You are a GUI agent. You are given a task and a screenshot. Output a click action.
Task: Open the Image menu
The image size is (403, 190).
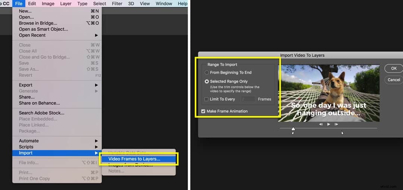pos(48,4)
